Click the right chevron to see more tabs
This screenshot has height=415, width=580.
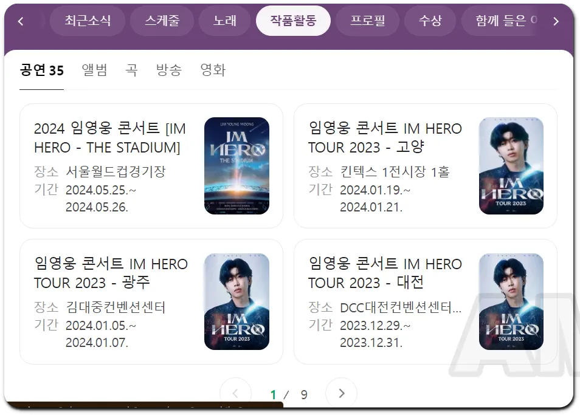click(x=556, y=21)
